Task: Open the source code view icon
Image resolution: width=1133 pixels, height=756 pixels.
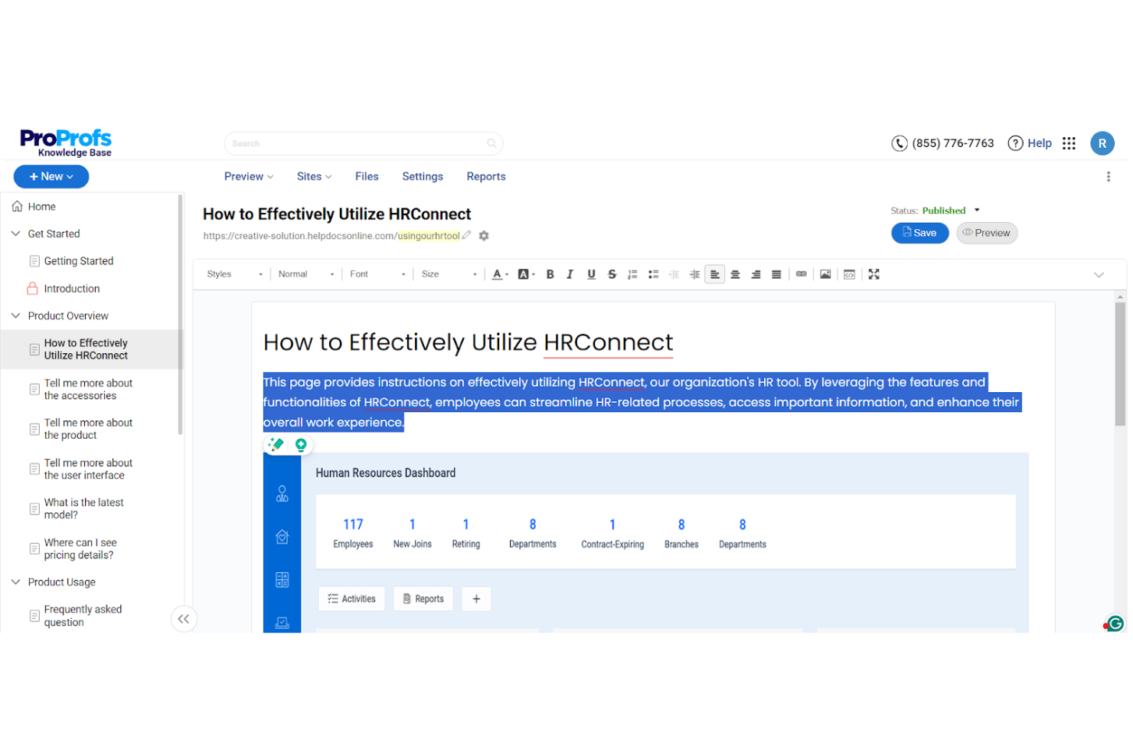Action: (849, 273)
